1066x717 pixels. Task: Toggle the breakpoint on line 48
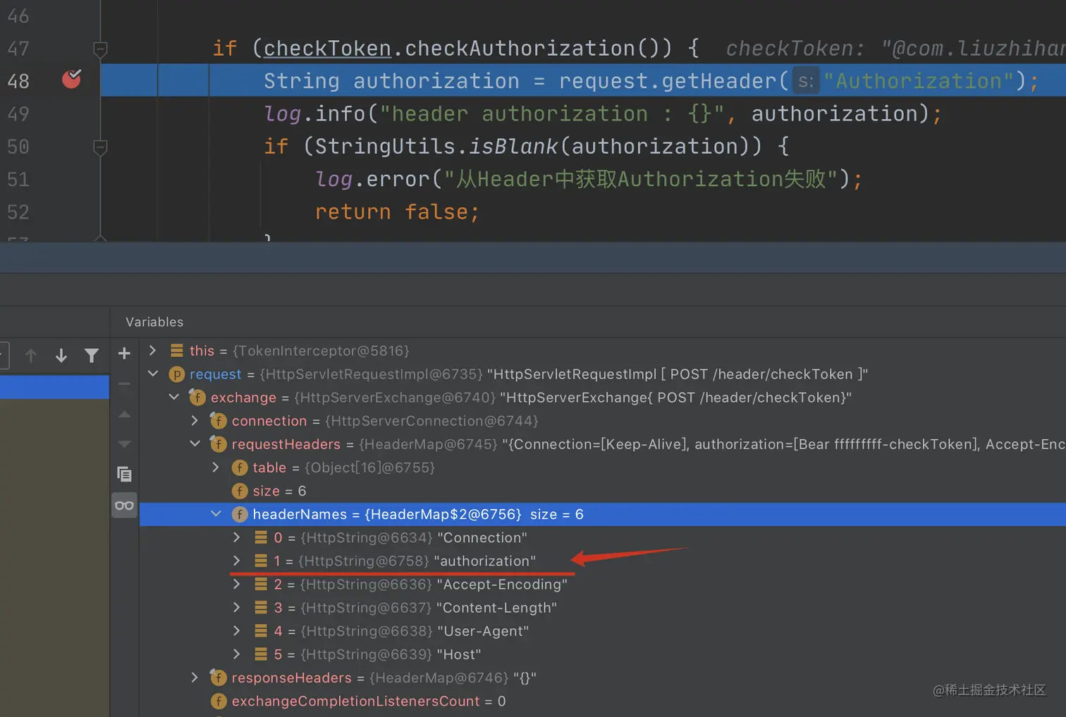[71, 79]
